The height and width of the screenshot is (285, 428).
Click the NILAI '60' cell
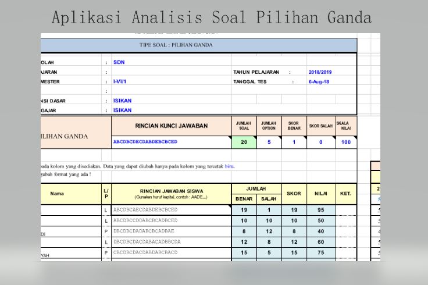tap(321, 242)
